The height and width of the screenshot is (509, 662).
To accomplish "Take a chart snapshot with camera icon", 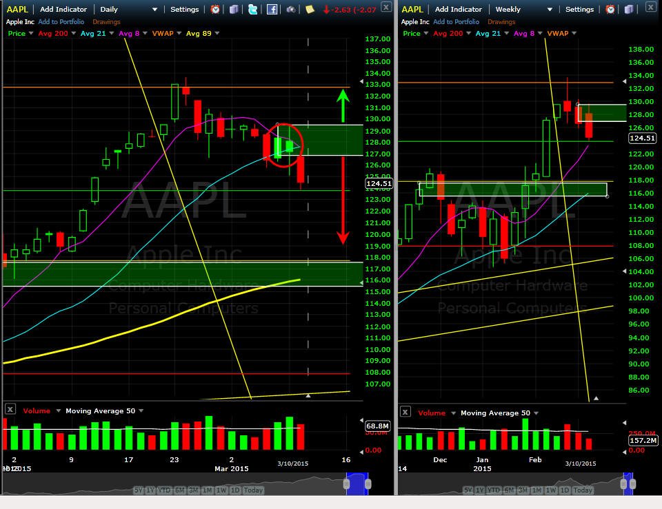I will click(291, 9).
